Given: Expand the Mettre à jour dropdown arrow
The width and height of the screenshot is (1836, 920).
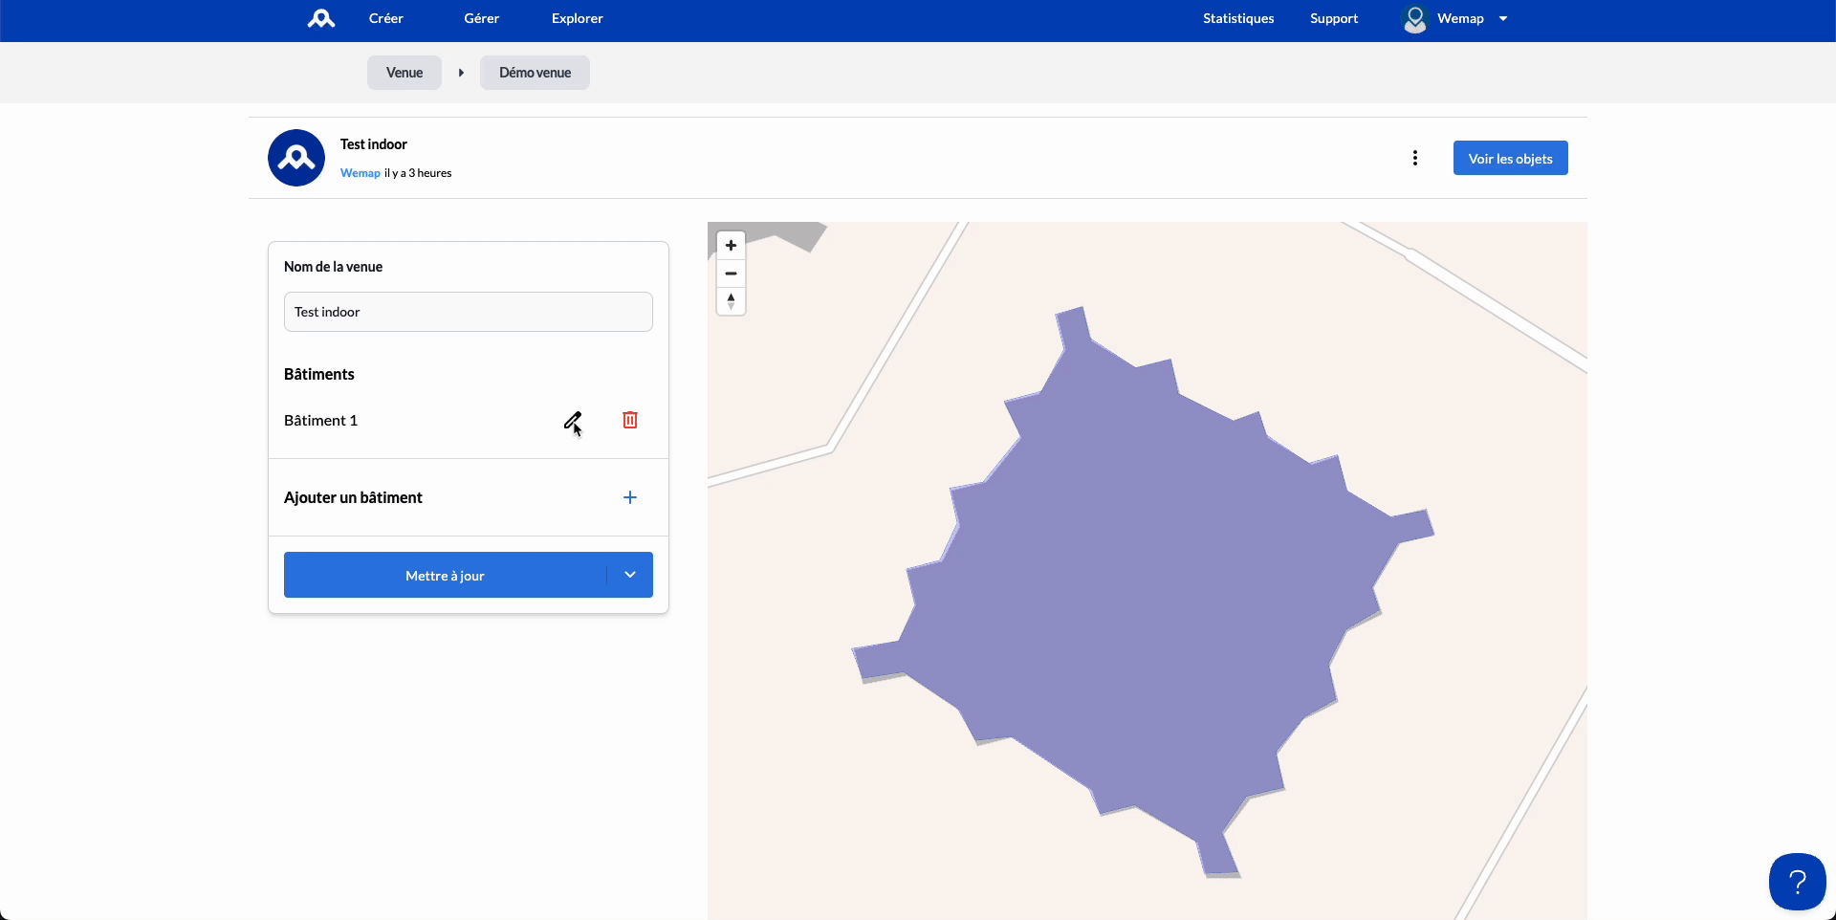Looking at the screenshot, I should coord(630,575).
